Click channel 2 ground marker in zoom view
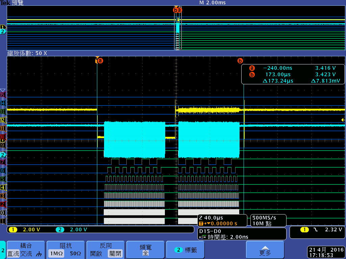This screenshot has height=259, width=346. [x=3, y=155]
